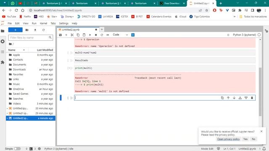Open the property inspector gears icon
Image resolution: width=269 pixels, height=151 pixels.
pos(266,31)
